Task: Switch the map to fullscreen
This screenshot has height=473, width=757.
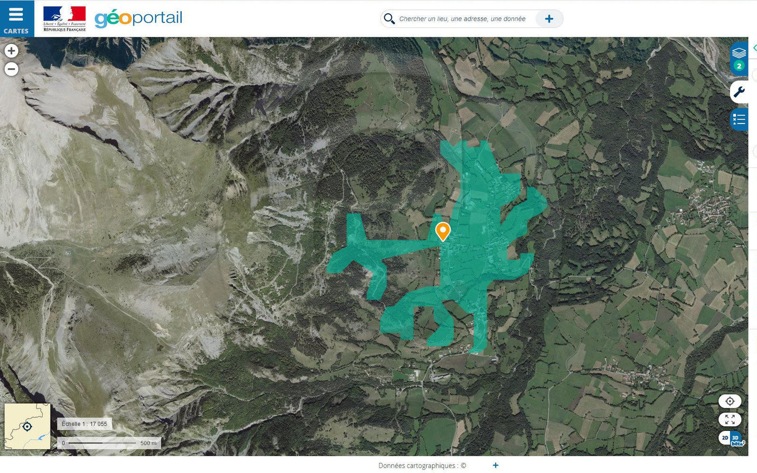Action: coord(730,419)
